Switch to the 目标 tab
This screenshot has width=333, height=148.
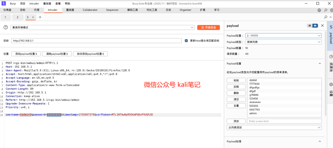pos(23,10)
